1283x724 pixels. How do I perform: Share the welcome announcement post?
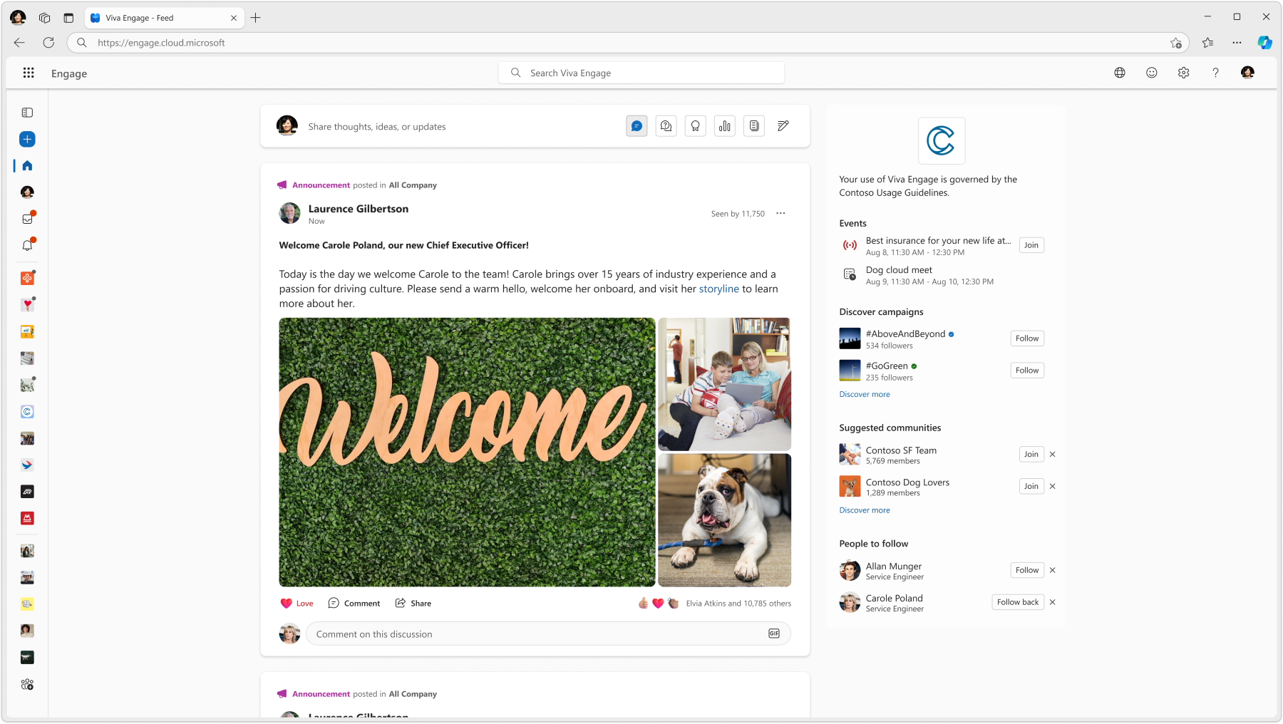click(x=413, y=603)
